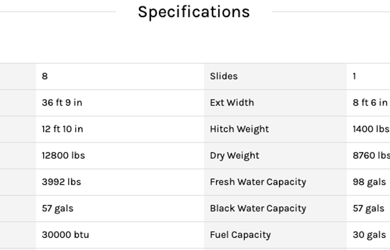Select the 8760 lbs dry weight value
Image resolution: width=390 pixels, height=250 pixels.
pyautogui.click(x=371, y=156)
